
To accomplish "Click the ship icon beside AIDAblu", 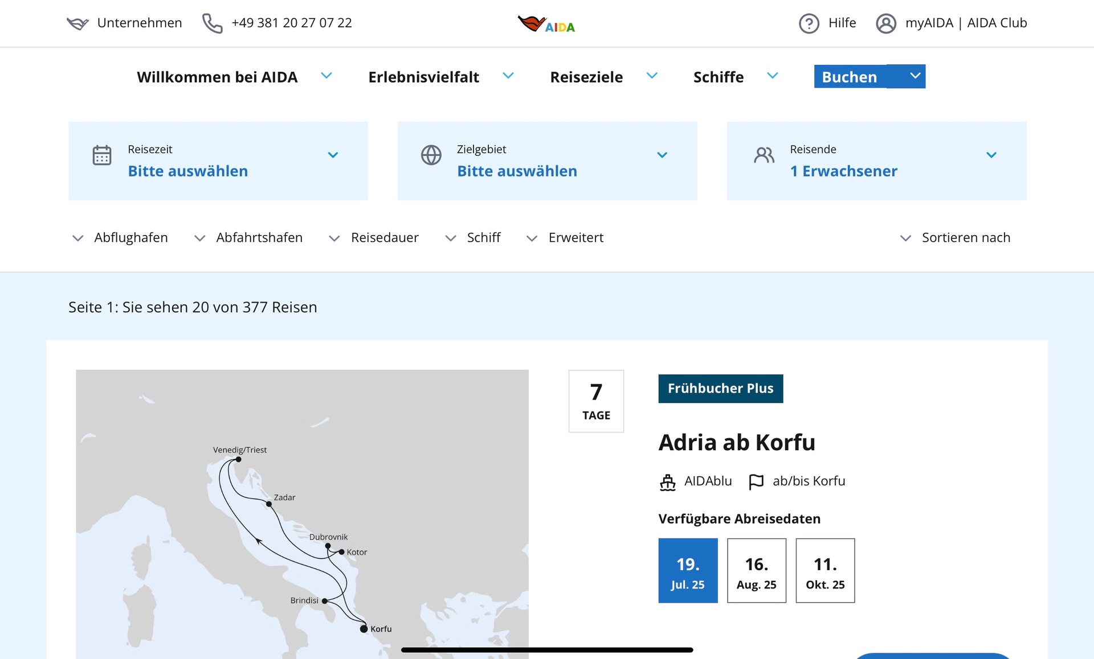I will tap(668, 482).
